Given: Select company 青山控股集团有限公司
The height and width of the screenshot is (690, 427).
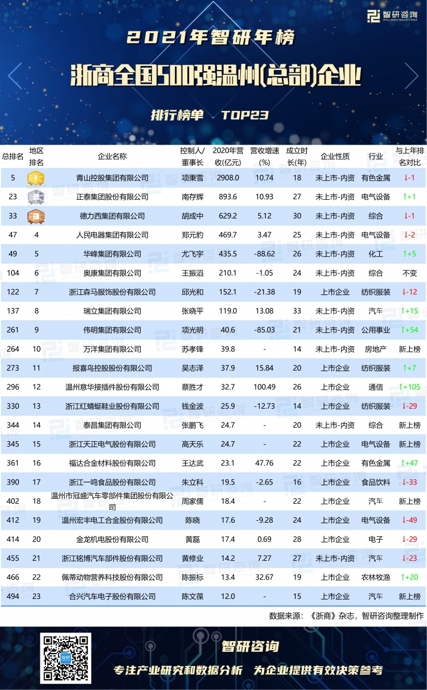Looking at the screenshot, I should [112, 178].
